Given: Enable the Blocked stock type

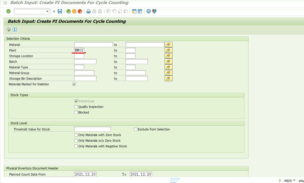Looking at the screenshot, I should tap(76, 113).
